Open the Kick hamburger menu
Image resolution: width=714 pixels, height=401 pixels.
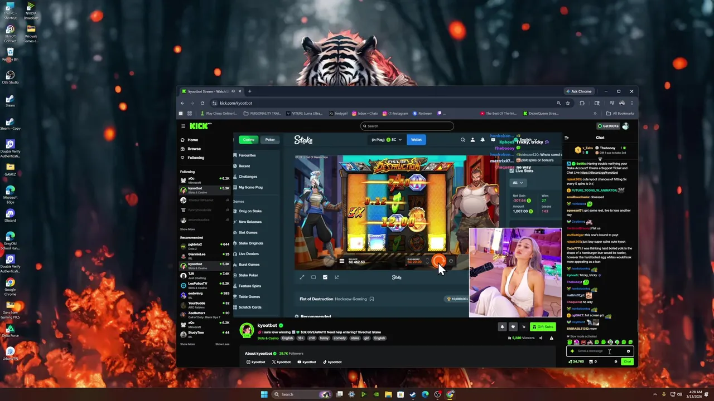183,126
